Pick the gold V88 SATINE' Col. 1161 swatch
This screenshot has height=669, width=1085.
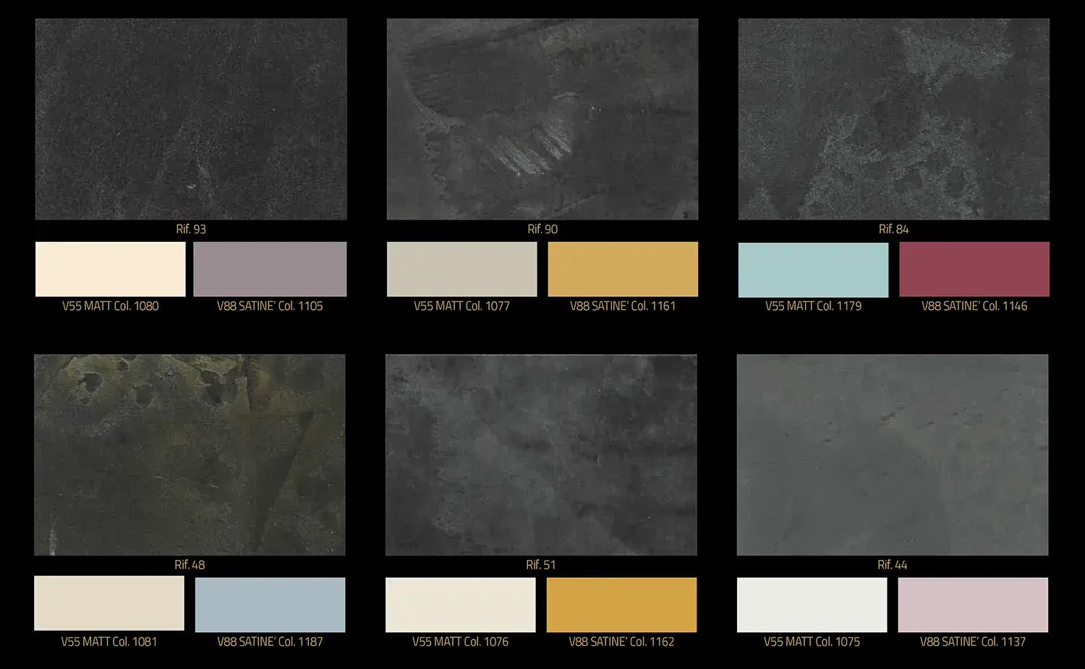[x=623, y=269]
